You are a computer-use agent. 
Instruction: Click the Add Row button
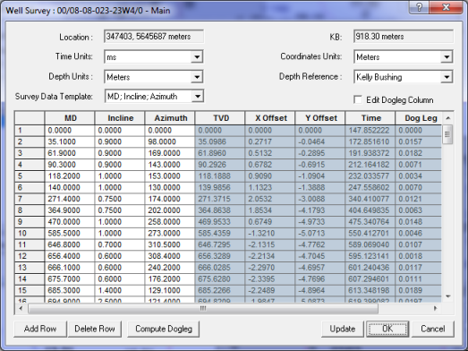click(40, 329)
